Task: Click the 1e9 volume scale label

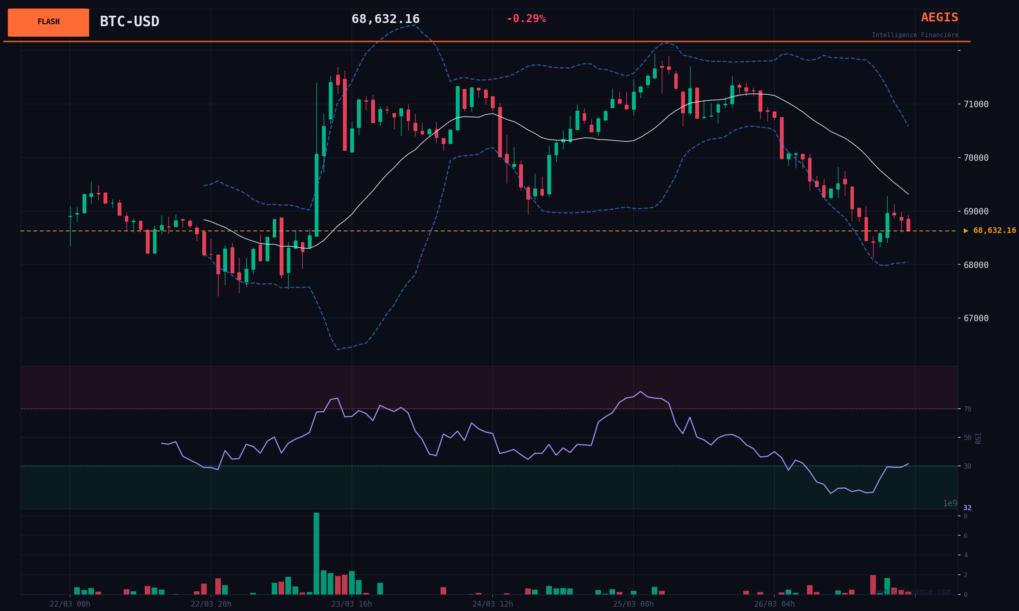Action: pos(950,503)
